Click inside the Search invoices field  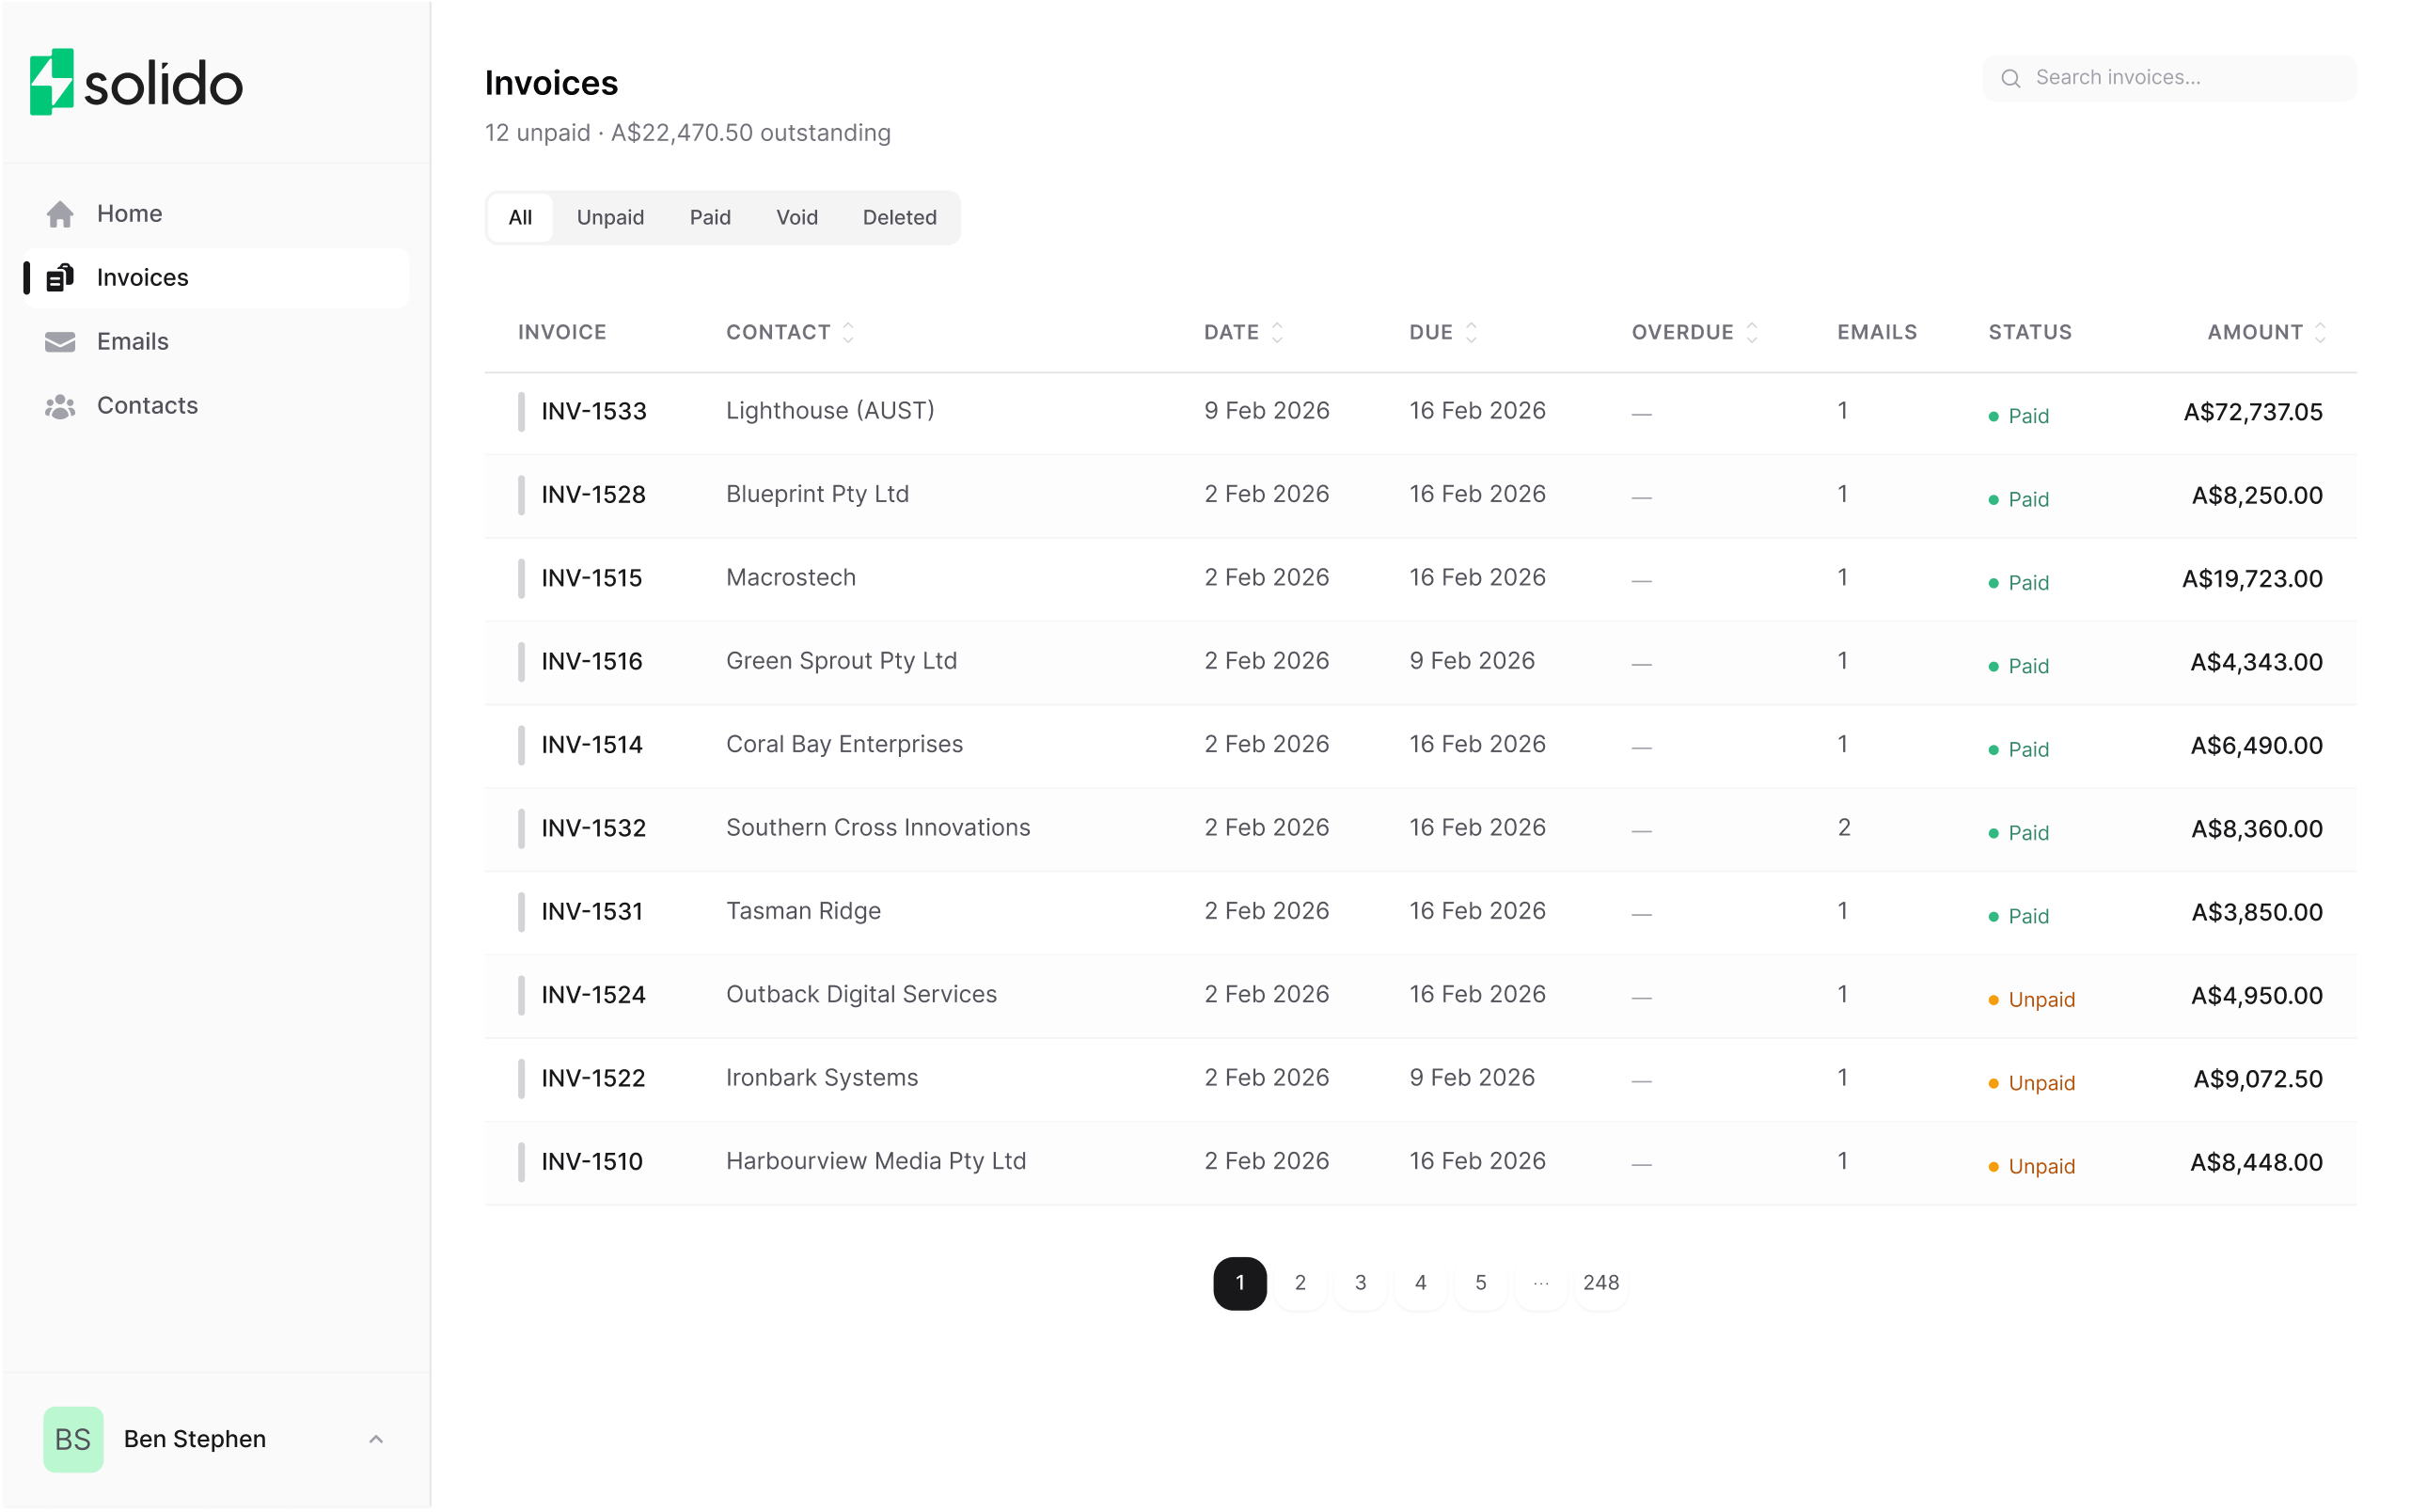click(2150, 77)
